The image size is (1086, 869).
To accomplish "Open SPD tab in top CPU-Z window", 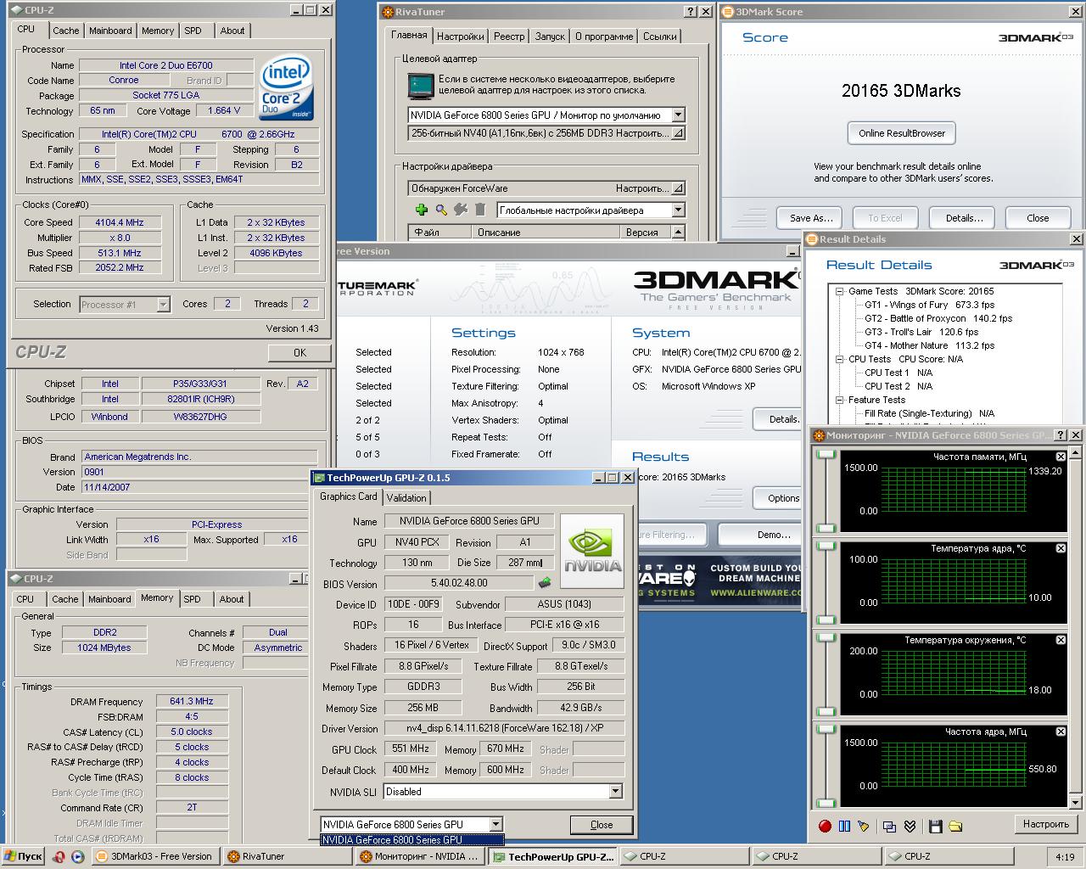I will [x=193, y=31].
